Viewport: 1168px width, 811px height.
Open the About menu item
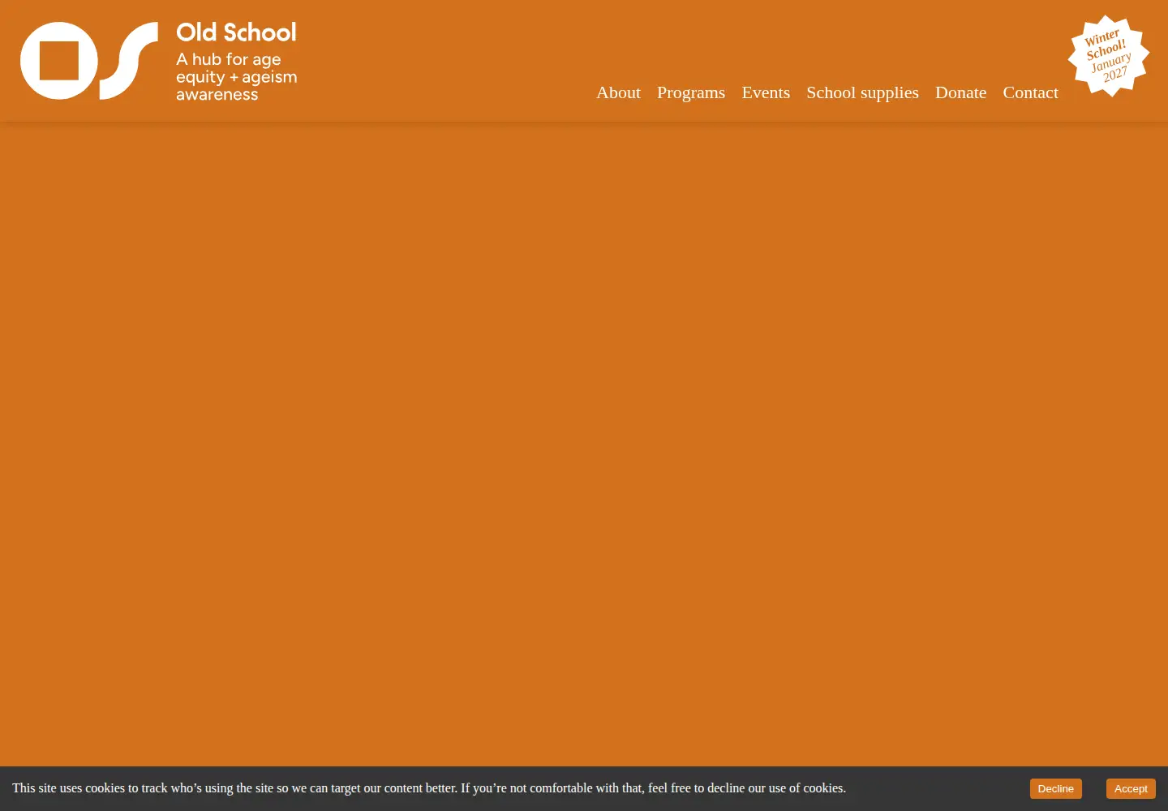pyautogui.click(x=618, y=92)
